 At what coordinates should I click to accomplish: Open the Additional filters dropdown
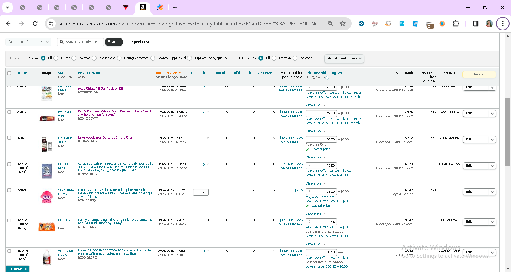click(344, 58)
